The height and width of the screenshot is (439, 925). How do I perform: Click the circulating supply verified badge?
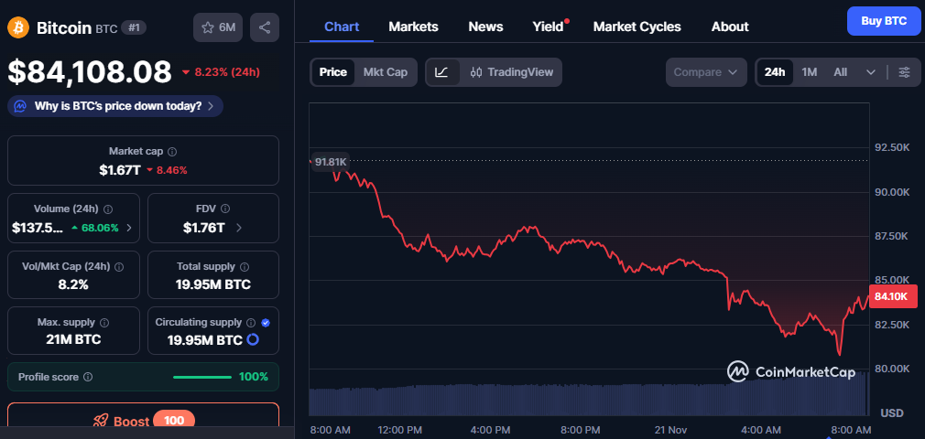[x=266, y=323]
